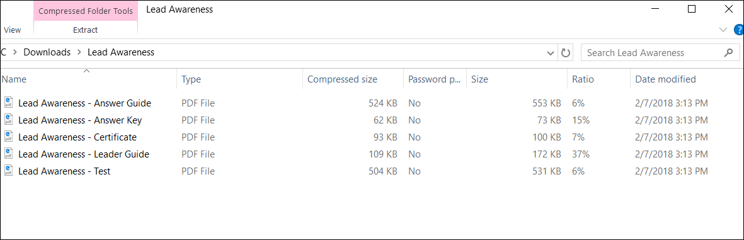
Task: Expand the ribbon with the chevron
Action: coord(723,30)
